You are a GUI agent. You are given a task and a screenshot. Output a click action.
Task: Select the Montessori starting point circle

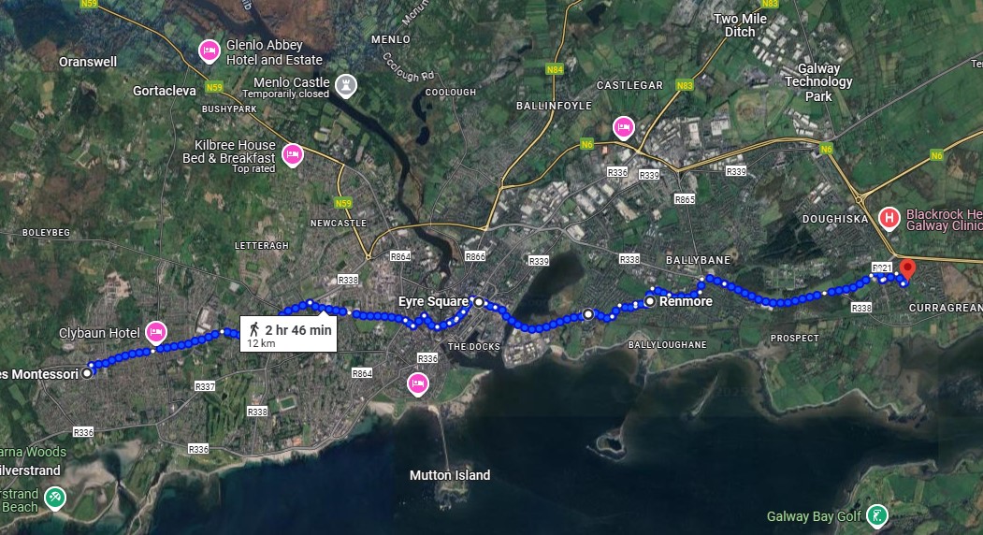pyautogui.click(x=87, y=373)
